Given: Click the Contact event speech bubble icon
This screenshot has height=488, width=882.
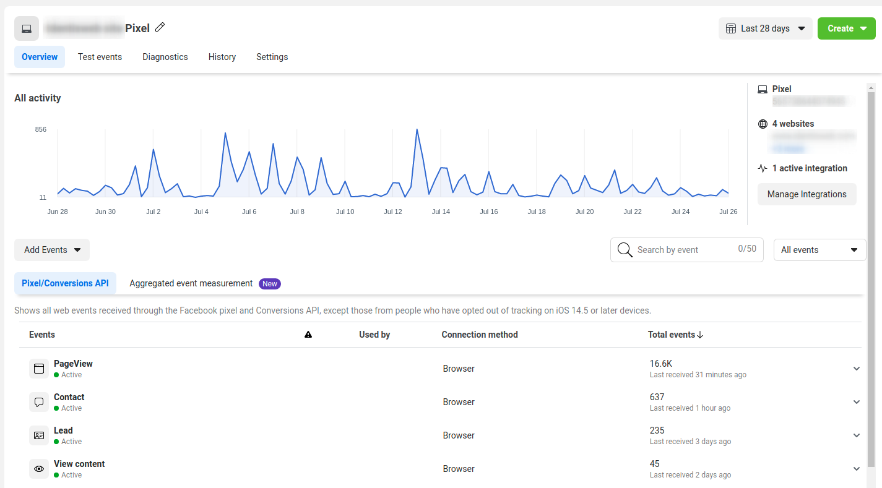Looking at the screenshot, I should (x=39, y=402).
